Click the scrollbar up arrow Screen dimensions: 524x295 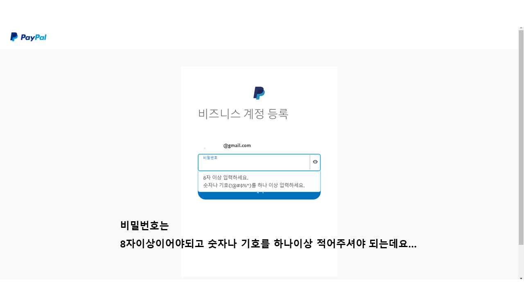[521, 28]
